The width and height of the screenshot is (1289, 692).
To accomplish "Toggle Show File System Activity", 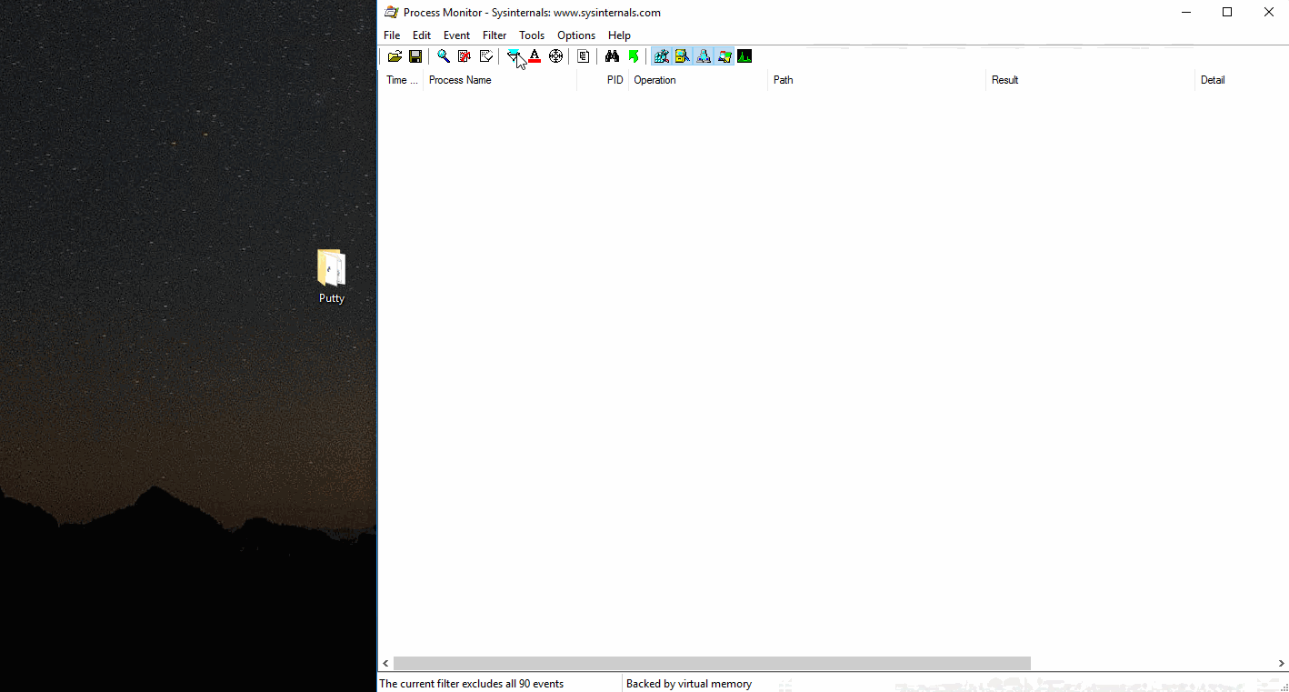I will [x=683, y=56].
